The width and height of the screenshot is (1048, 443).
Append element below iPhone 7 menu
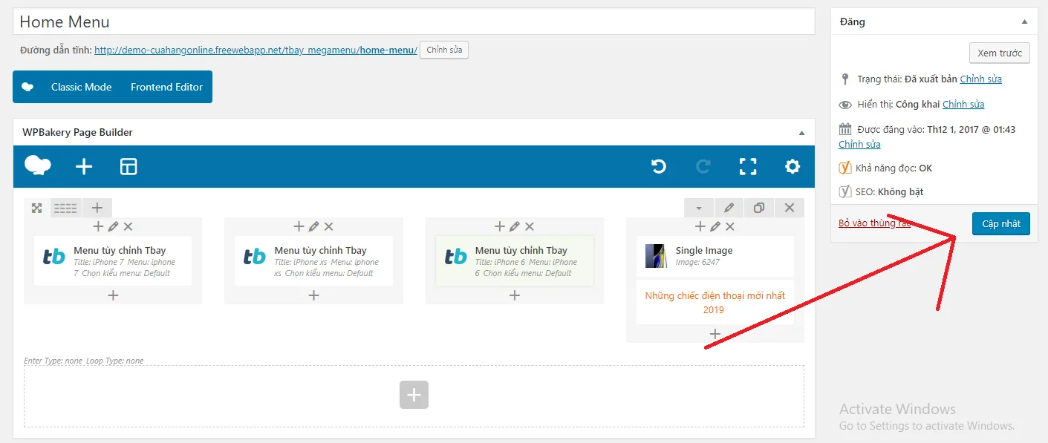coord(113,295)
